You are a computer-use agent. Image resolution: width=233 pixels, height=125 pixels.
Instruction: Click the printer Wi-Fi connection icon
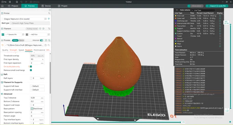pyautogui.click(x=49, y=19)
